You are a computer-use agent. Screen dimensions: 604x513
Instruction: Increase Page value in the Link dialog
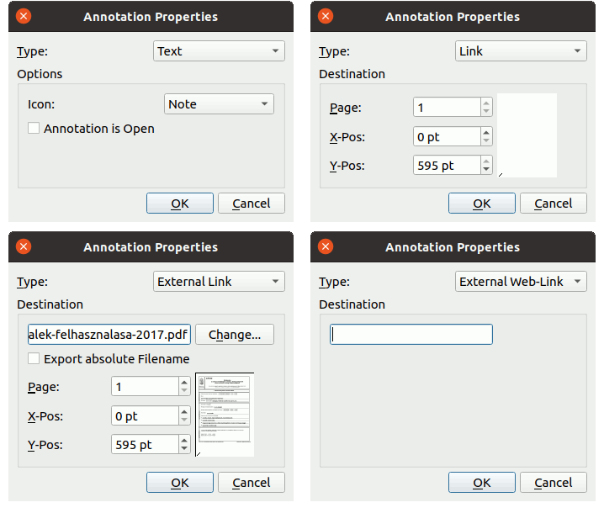pos(486,103)
